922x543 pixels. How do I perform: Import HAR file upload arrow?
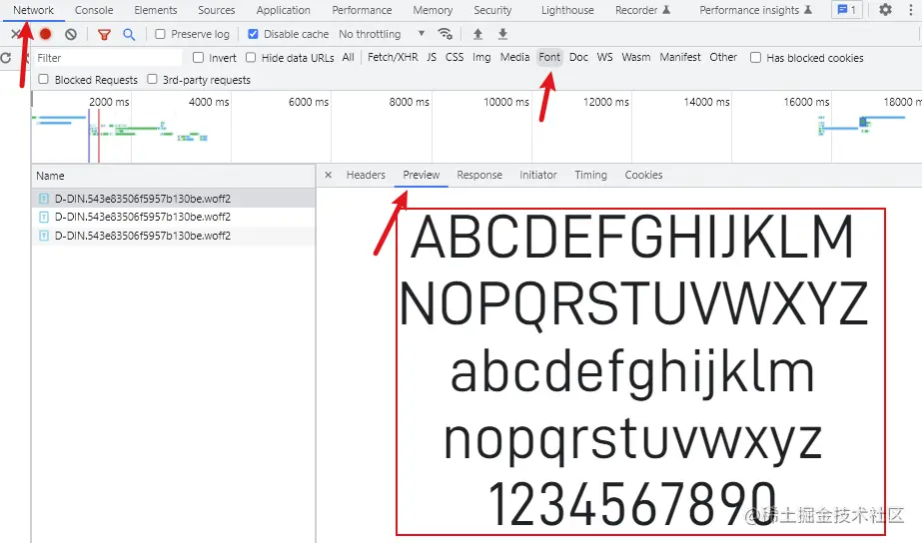tap(478, 34)
